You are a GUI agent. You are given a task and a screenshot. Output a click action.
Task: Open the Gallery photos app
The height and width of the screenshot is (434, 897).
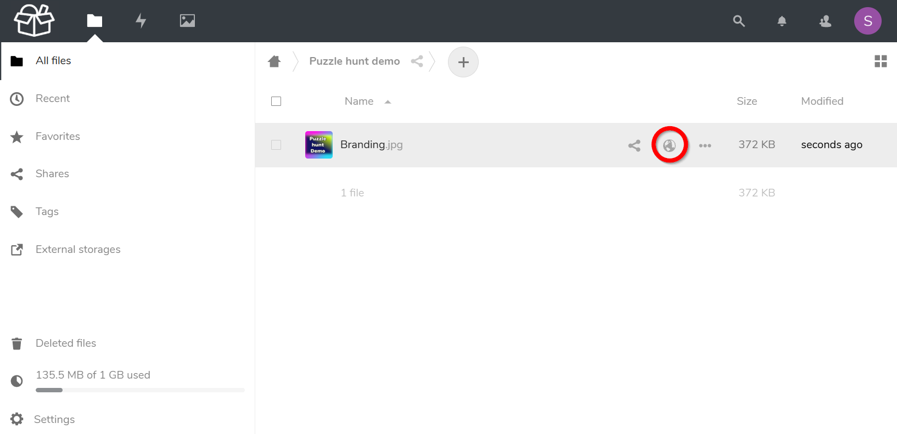(x=187, y=21)
